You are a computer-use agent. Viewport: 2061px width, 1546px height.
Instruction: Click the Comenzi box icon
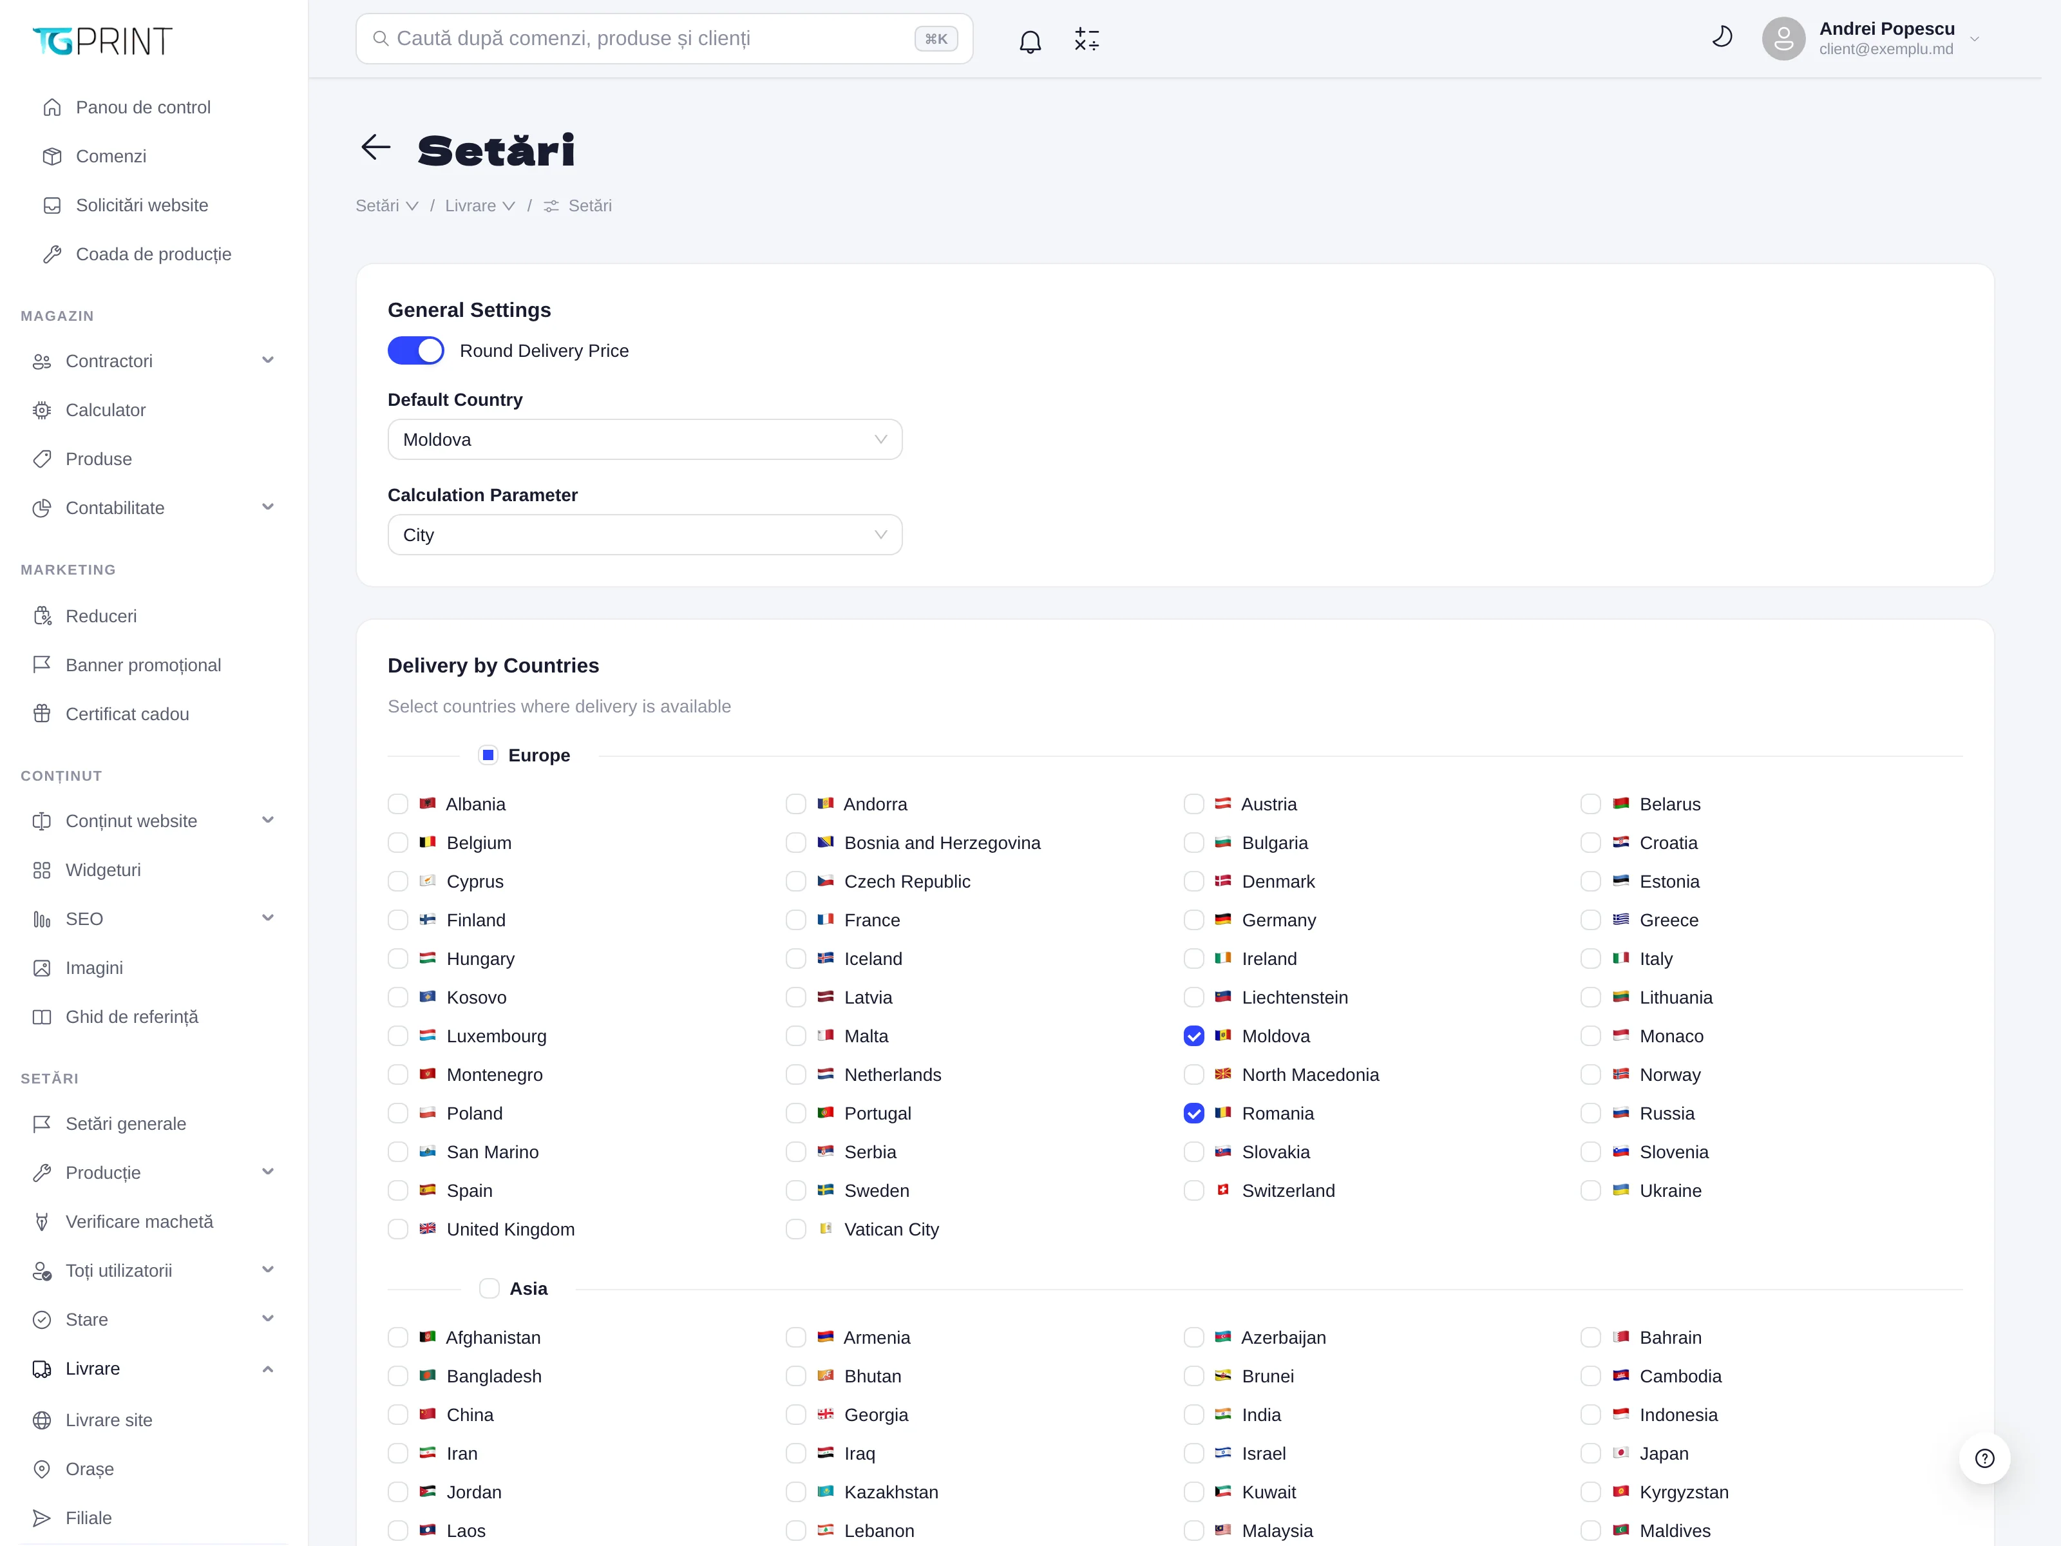click(52, 157)
